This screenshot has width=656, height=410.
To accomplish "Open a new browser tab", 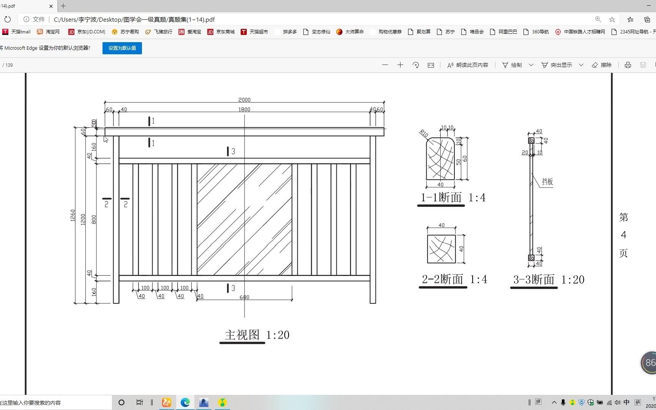I will pyautogui.click(x=63, y=6).
